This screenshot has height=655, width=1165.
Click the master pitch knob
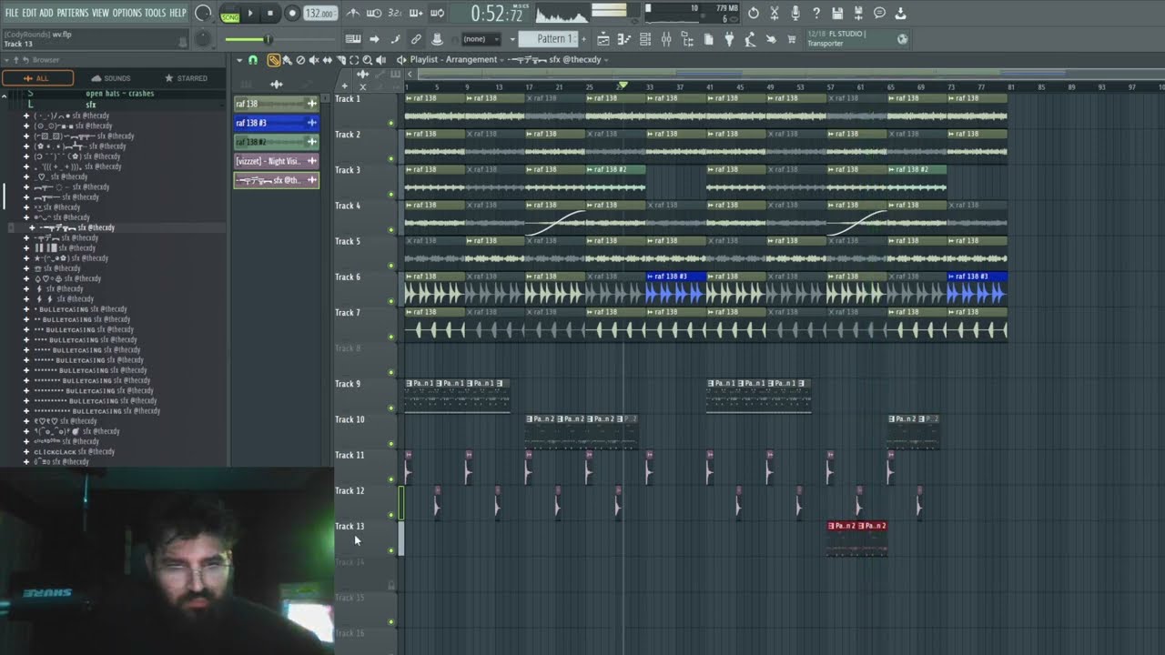tap(202, 39)
